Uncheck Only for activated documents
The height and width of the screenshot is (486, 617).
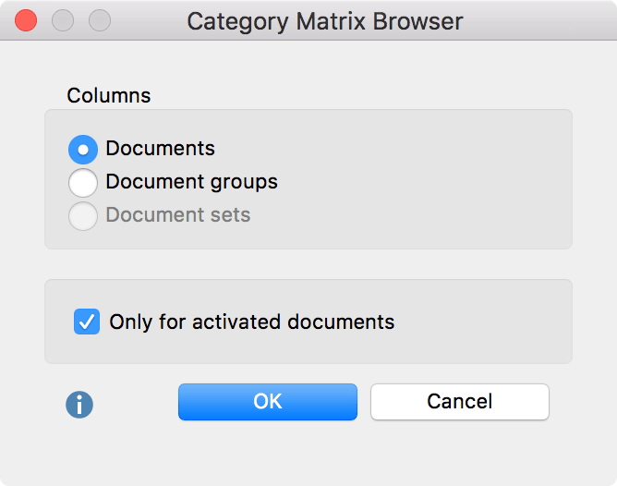click(x=87, y=322)
